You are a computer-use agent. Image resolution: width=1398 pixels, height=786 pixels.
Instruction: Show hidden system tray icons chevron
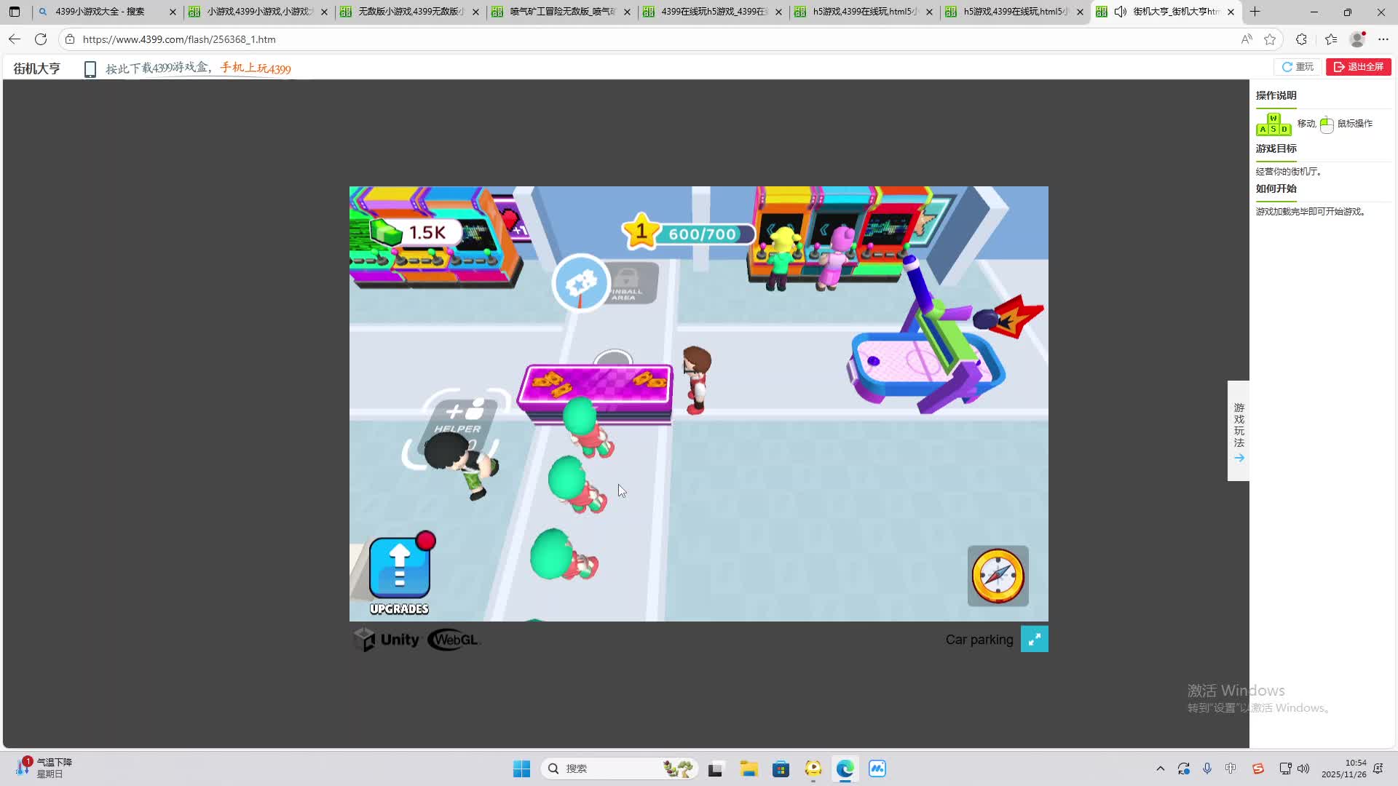tap(1160, 769)
